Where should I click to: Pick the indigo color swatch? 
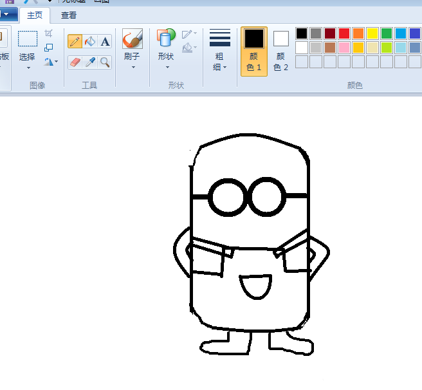(x=415, y=33)
